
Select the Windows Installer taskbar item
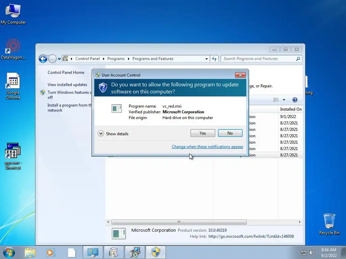[135, 252]
